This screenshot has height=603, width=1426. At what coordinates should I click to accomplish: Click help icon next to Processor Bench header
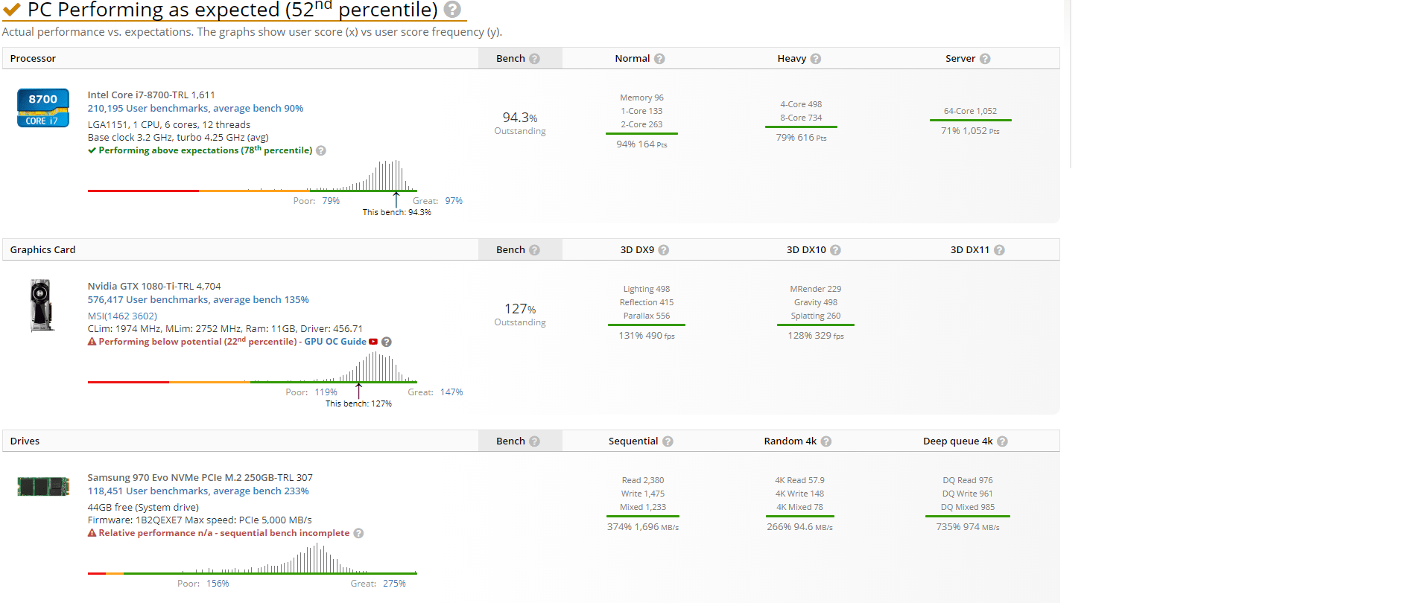(534, 59)
